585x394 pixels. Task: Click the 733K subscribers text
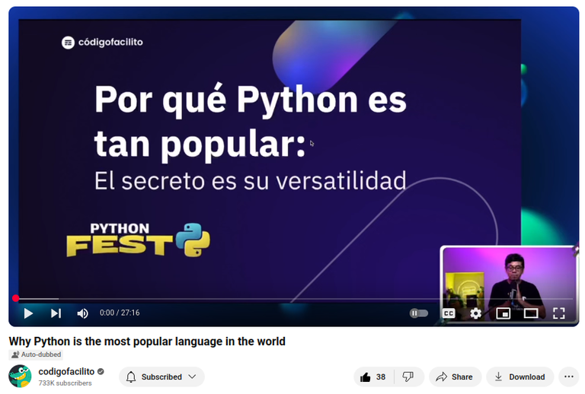pyautogui.click(x=65, y=383)
